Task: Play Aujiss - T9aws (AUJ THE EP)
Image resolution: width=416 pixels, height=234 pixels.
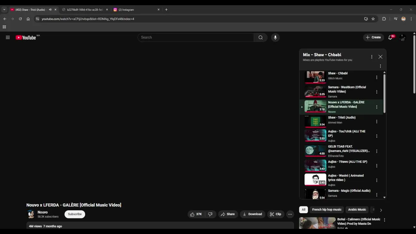Action: (347, 162)
